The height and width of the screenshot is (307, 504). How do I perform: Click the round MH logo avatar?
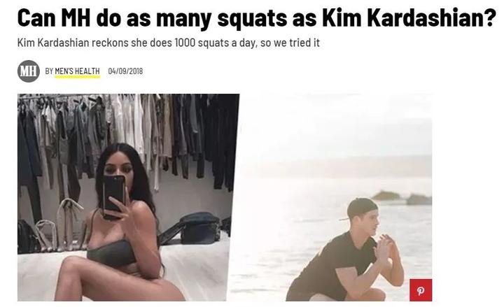(x=29, y=71)
